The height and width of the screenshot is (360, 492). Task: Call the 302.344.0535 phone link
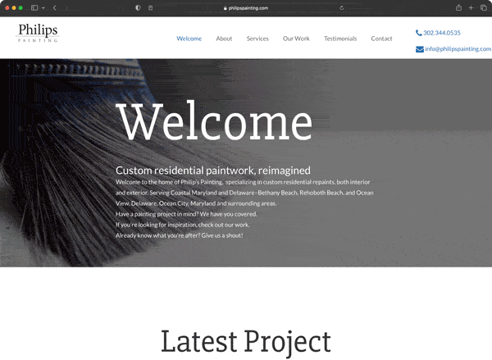[x=442, y=33]
